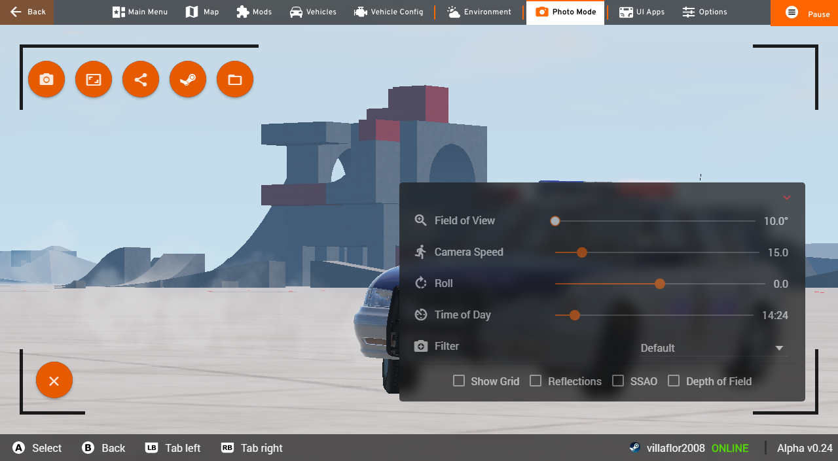Click the 14:24 Time of Day value

(x=775, y=315)
